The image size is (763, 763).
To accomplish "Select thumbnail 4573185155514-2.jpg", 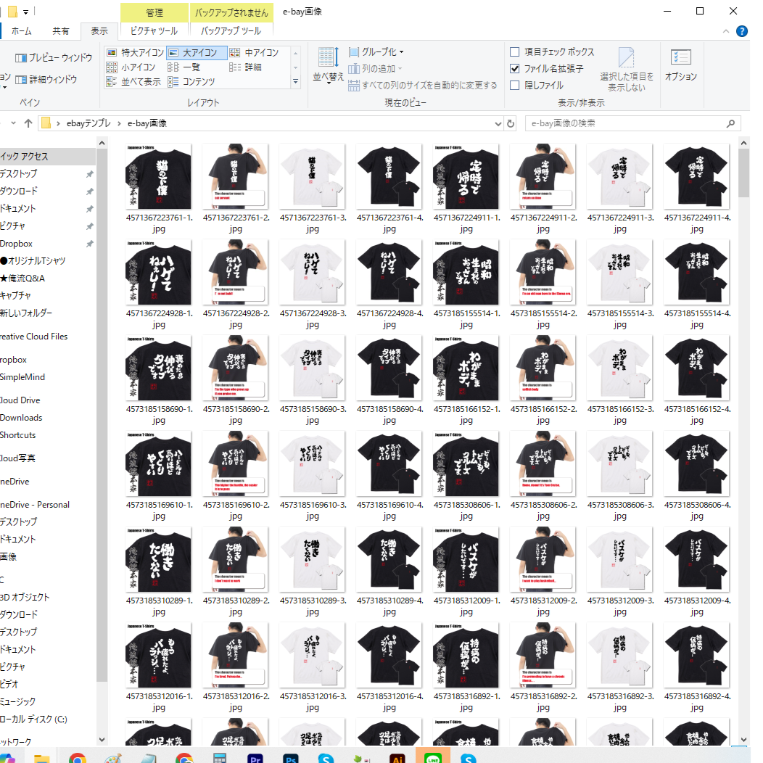I will click(x=543, y=272).
